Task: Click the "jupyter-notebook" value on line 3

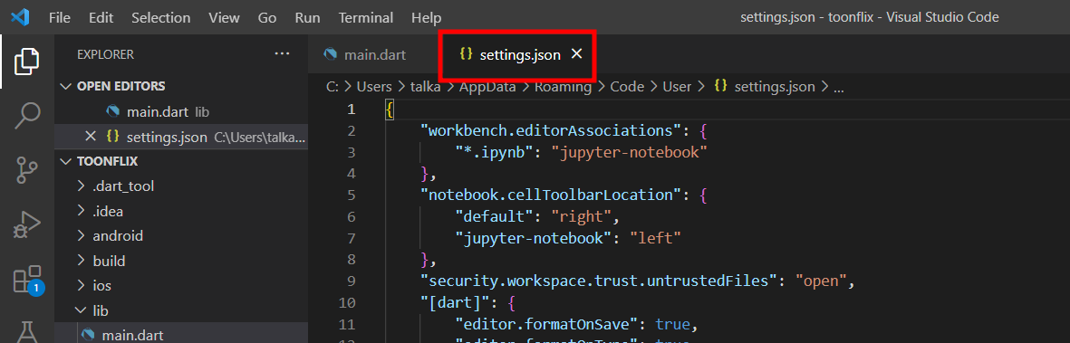Action: point(629,152)
